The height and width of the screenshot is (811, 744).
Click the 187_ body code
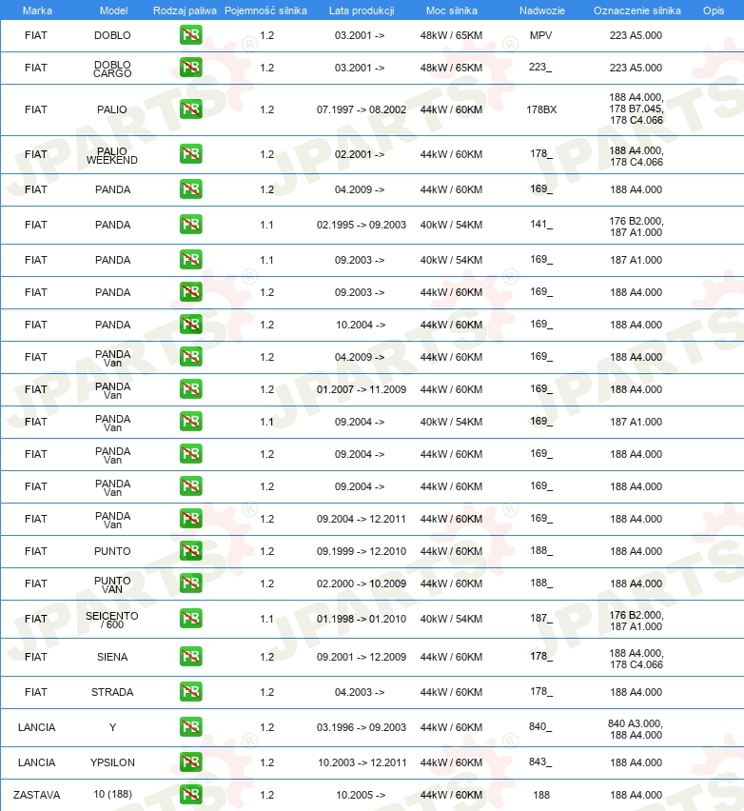coord(541,618)
